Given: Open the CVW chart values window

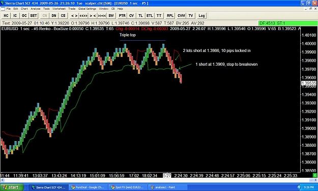Looking at the screenshot, I should pyautogui.click(x=181, y=16).
